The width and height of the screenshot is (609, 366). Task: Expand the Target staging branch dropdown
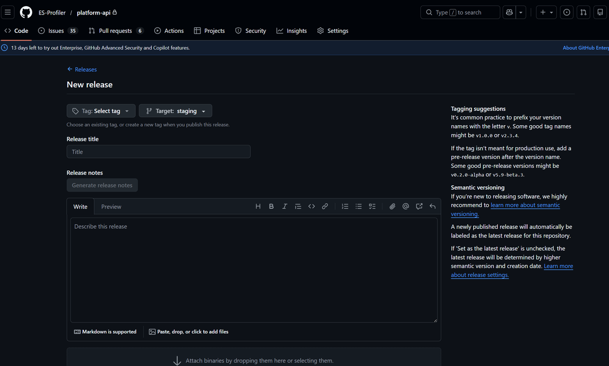tap(175, 111)
